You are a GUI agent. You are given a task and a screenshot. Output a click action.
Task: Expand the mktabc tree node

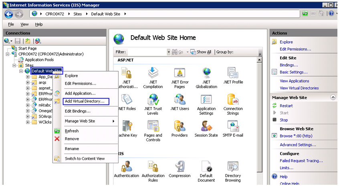tap(28, 105)
